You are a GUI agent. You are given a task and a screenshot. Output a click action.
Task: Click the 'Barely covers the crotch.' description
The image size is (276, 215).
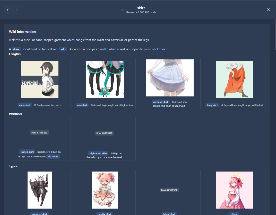[x=49, y=105]
